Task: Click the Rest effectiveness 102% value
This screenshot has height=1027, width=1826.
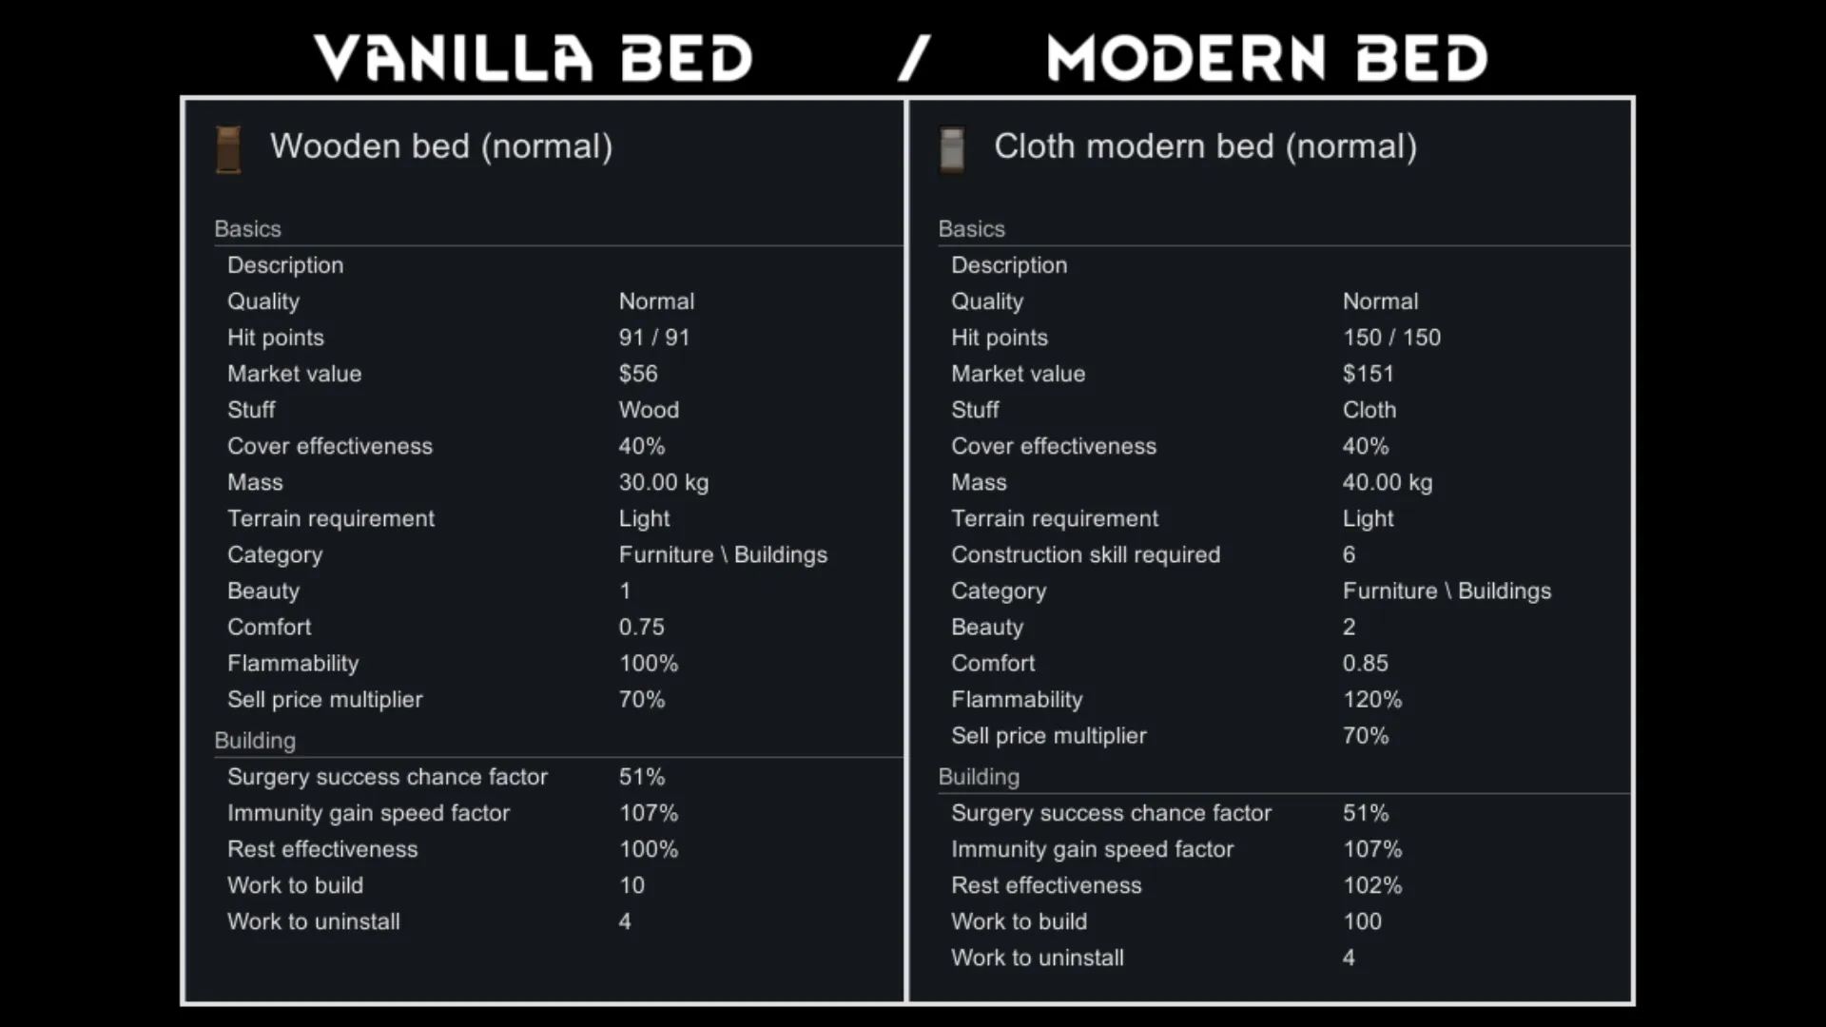Action: point(1372,885)
